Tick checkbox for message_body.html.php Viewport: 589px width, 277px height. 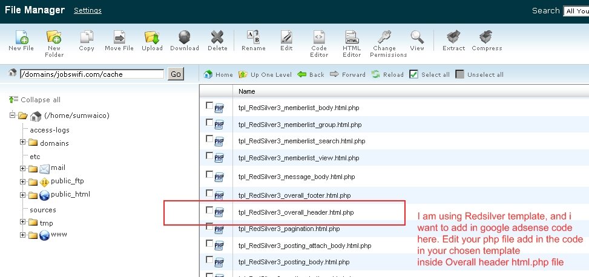point(209,174)
